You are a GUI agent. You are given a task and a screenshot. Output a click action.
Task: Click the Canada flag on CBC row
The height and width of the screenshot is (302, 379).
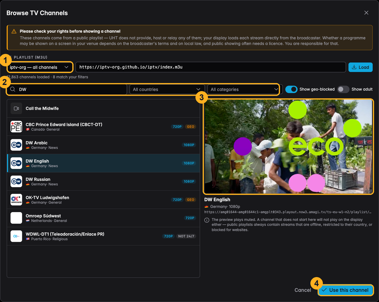point(28,129)
